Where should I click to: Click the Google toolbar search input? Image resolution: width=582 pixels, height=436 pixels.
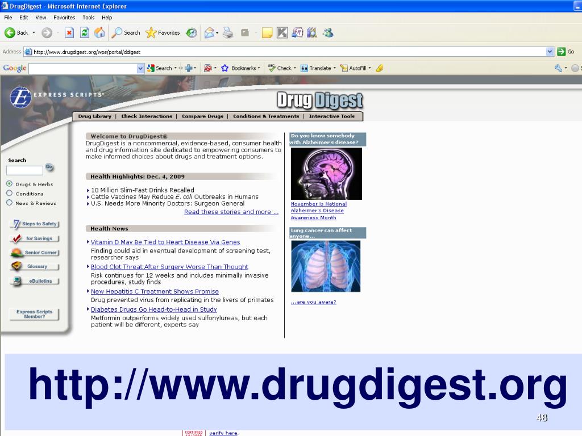pyautogui.click(x=83, y=68)
